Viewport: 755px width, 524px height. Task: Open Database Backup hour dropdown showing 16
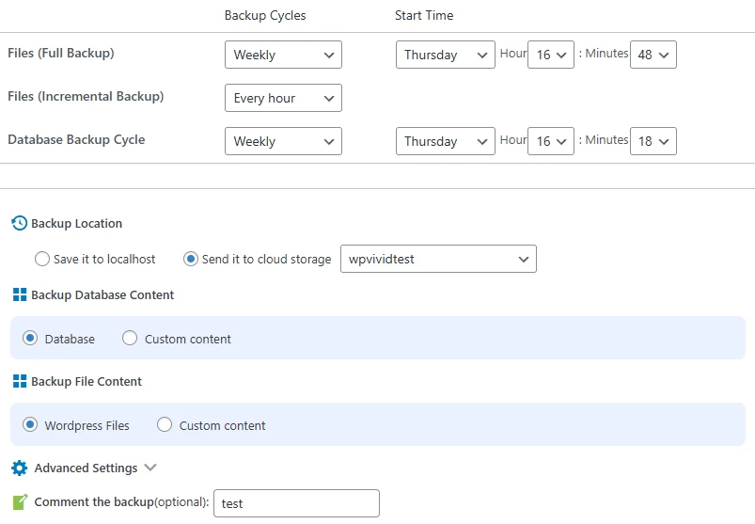click(551, 141)
